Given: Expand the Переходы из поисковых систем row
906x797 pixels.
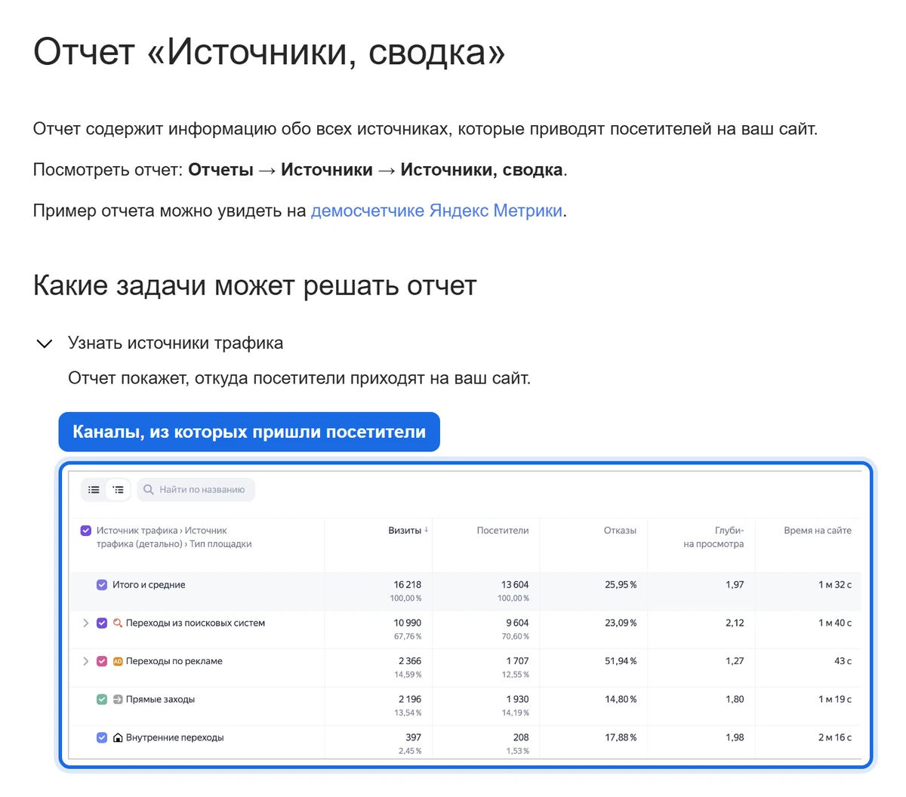Looking at the screenshot, I should 85,623.
